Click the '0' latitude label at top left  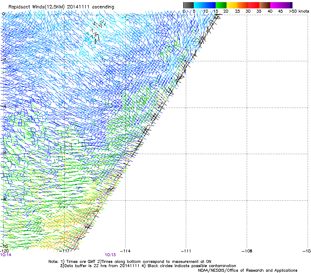point(3,14)
